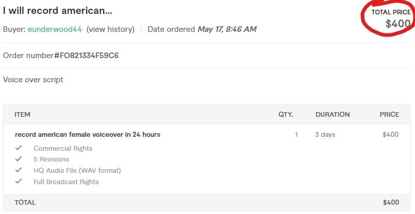415x214 pixels.
Task: Click the QTY. column header
Action: click(285, 114)
